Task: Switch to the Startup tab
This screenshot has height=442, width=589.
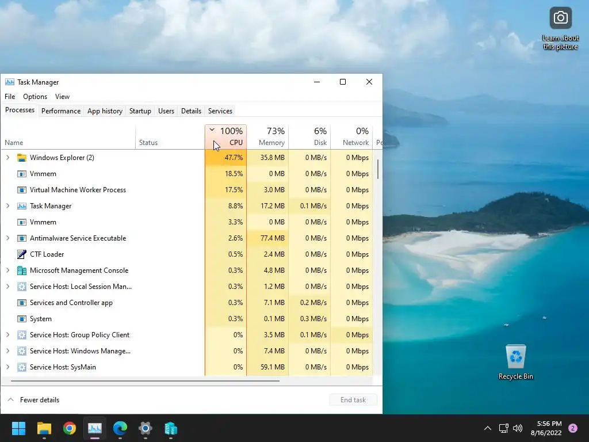Action: [140, 111]
